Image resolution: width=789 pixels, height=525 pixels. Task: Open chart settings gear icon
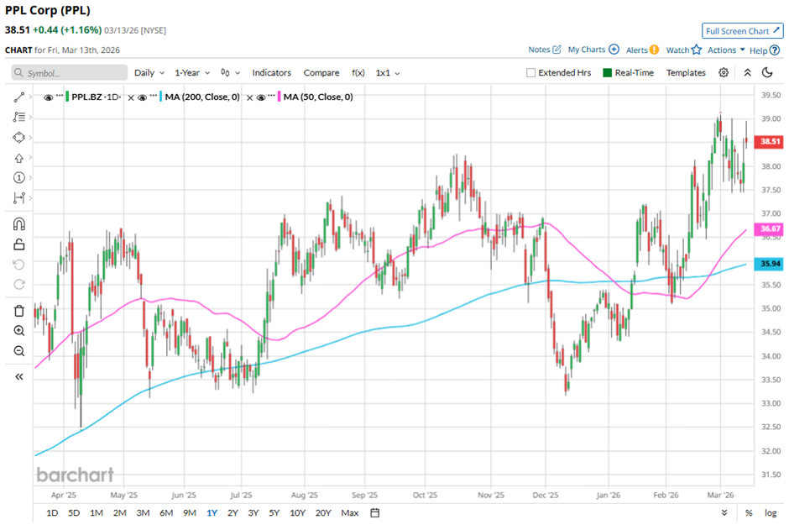(724, 73)
